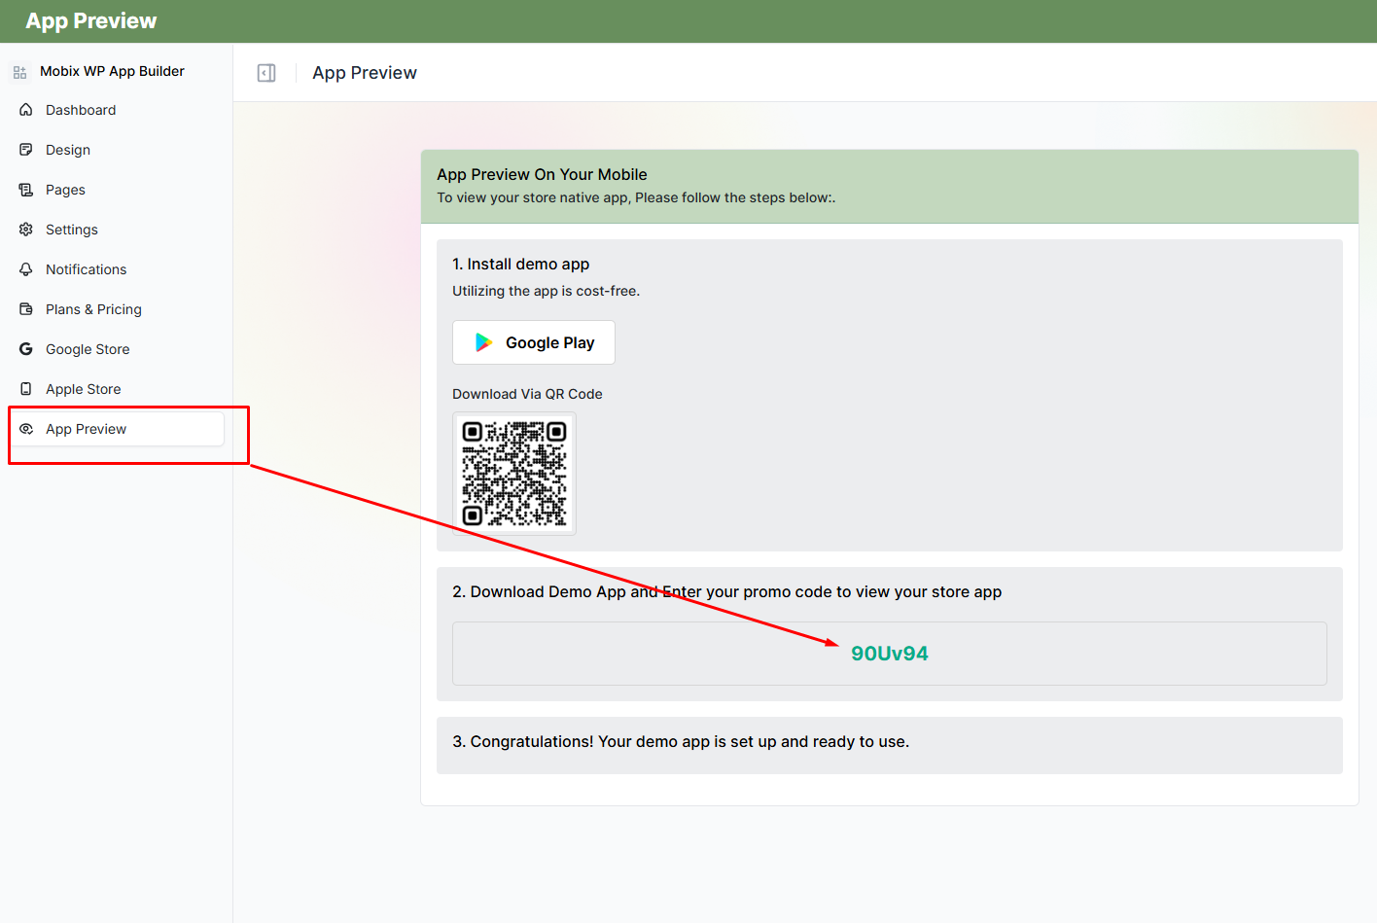The height and width of the screenshot is (923, 1377).
Task: Click the step 3 Congratulations text
Action: tap(681, 742)
